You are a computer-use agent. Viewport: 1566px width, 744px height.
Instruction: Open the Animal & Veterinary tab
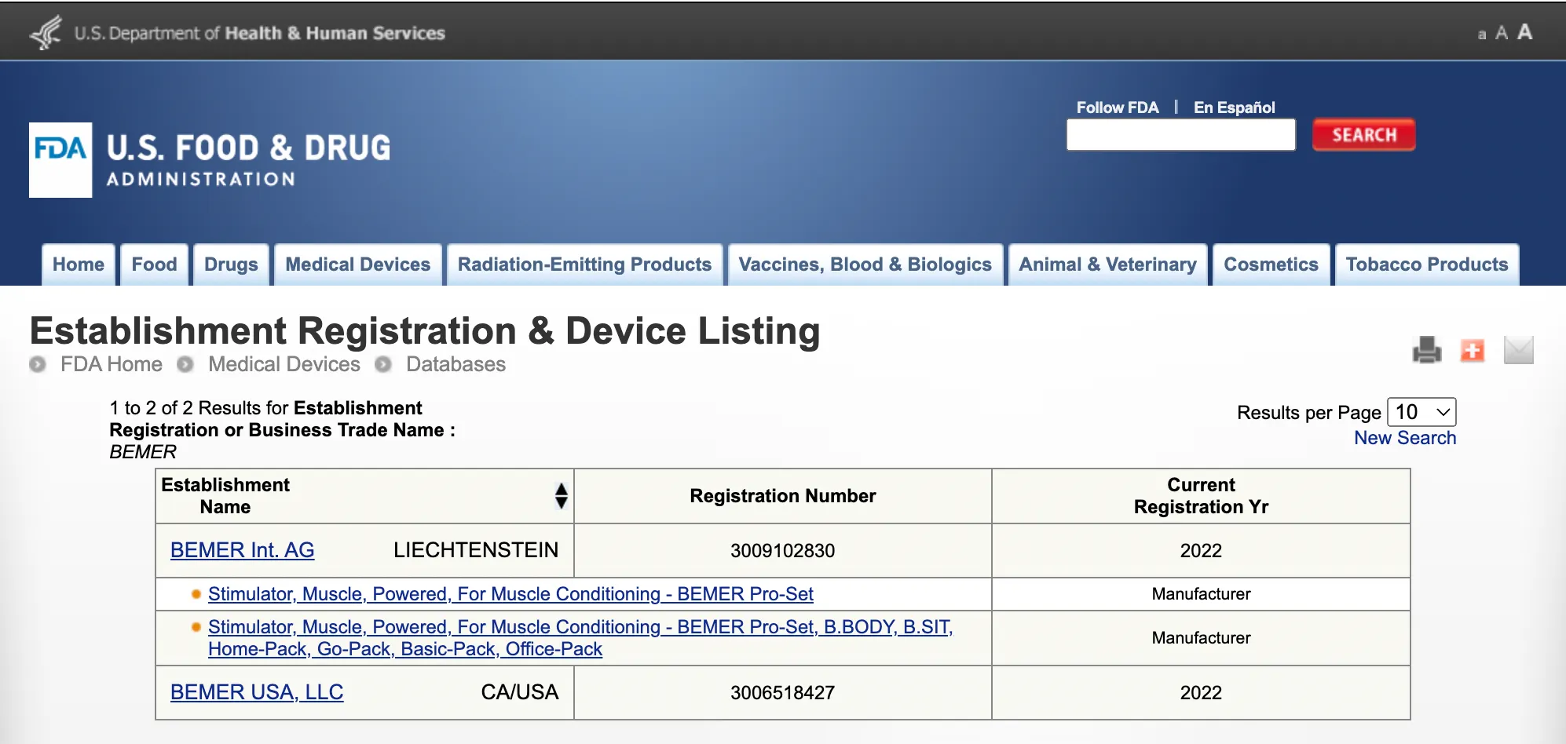[x=1107, y=264]
